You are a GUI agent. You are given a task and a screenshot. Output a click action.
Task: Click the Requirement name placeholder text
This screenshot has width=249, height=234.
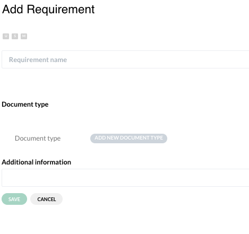(38, 60)
